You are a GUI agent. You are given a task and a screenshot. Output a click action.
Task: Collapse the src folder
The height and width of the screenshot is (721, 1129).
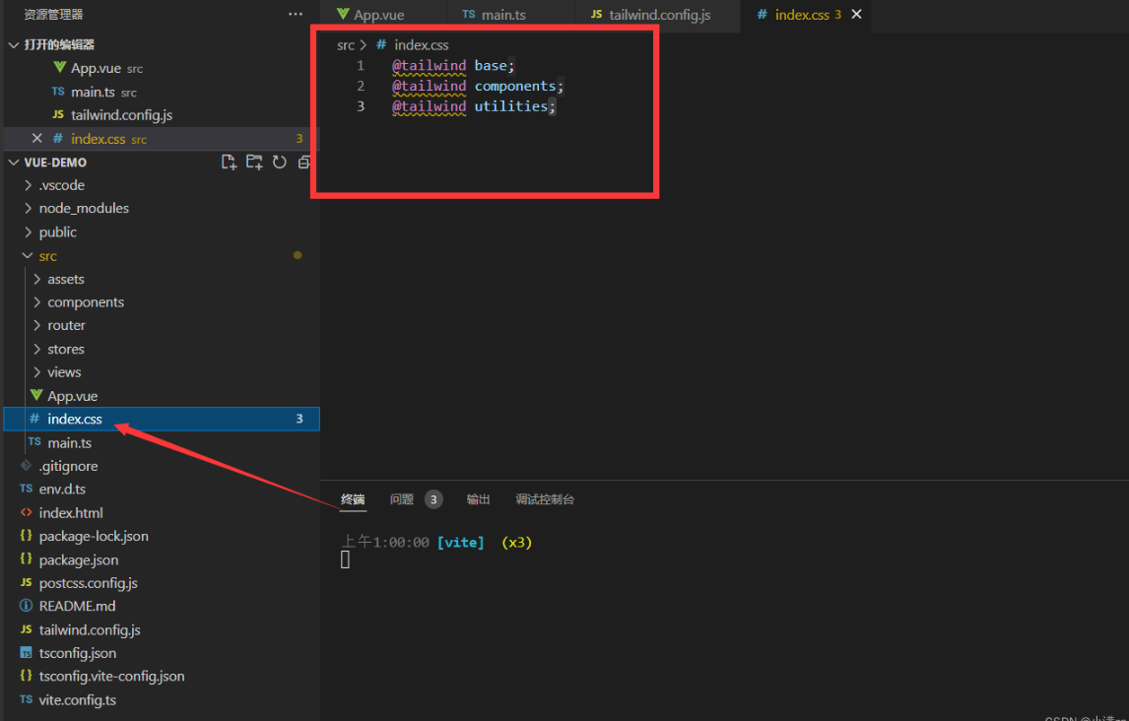[x=47, y=256]
